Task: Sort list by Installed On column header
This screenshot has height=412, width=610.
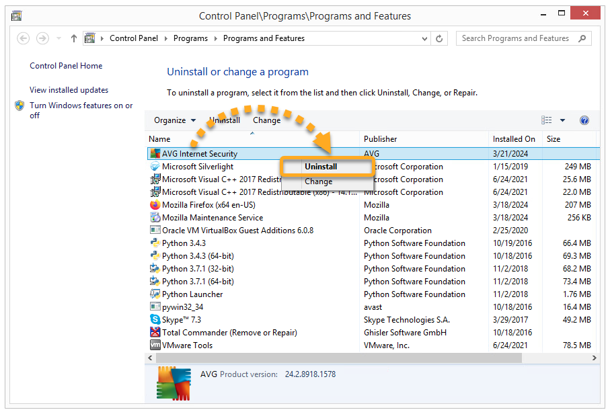Action: tap(514, 139)
